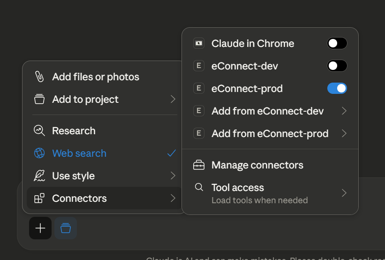This screenshot has height=260, width=385.
Task: Click the feather quill icon for Use style
Action: (x=39, y=176)
